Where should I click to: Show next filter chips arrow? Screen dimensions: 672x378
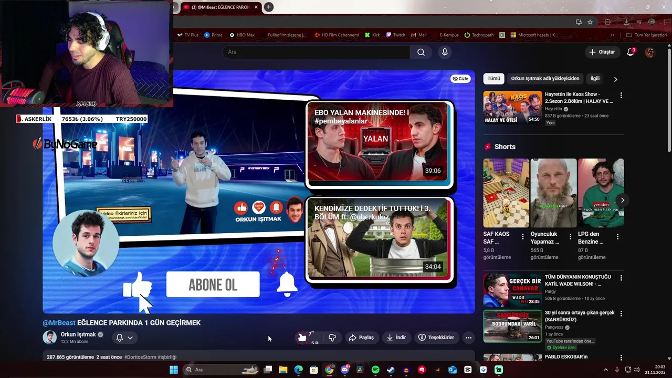point(615,79)
